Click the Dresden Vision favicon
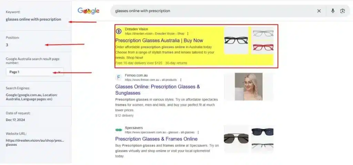353x165 pixels. click(119, 31)
